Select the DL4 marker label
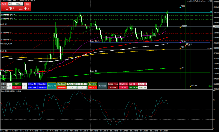This screenshot has width=219, height=132. tap(183, 68)
